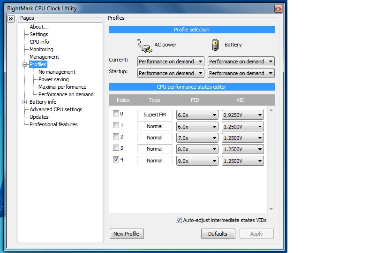Click the Battery icon
This screenshot has height=253, width=384.
pos(215,45)
